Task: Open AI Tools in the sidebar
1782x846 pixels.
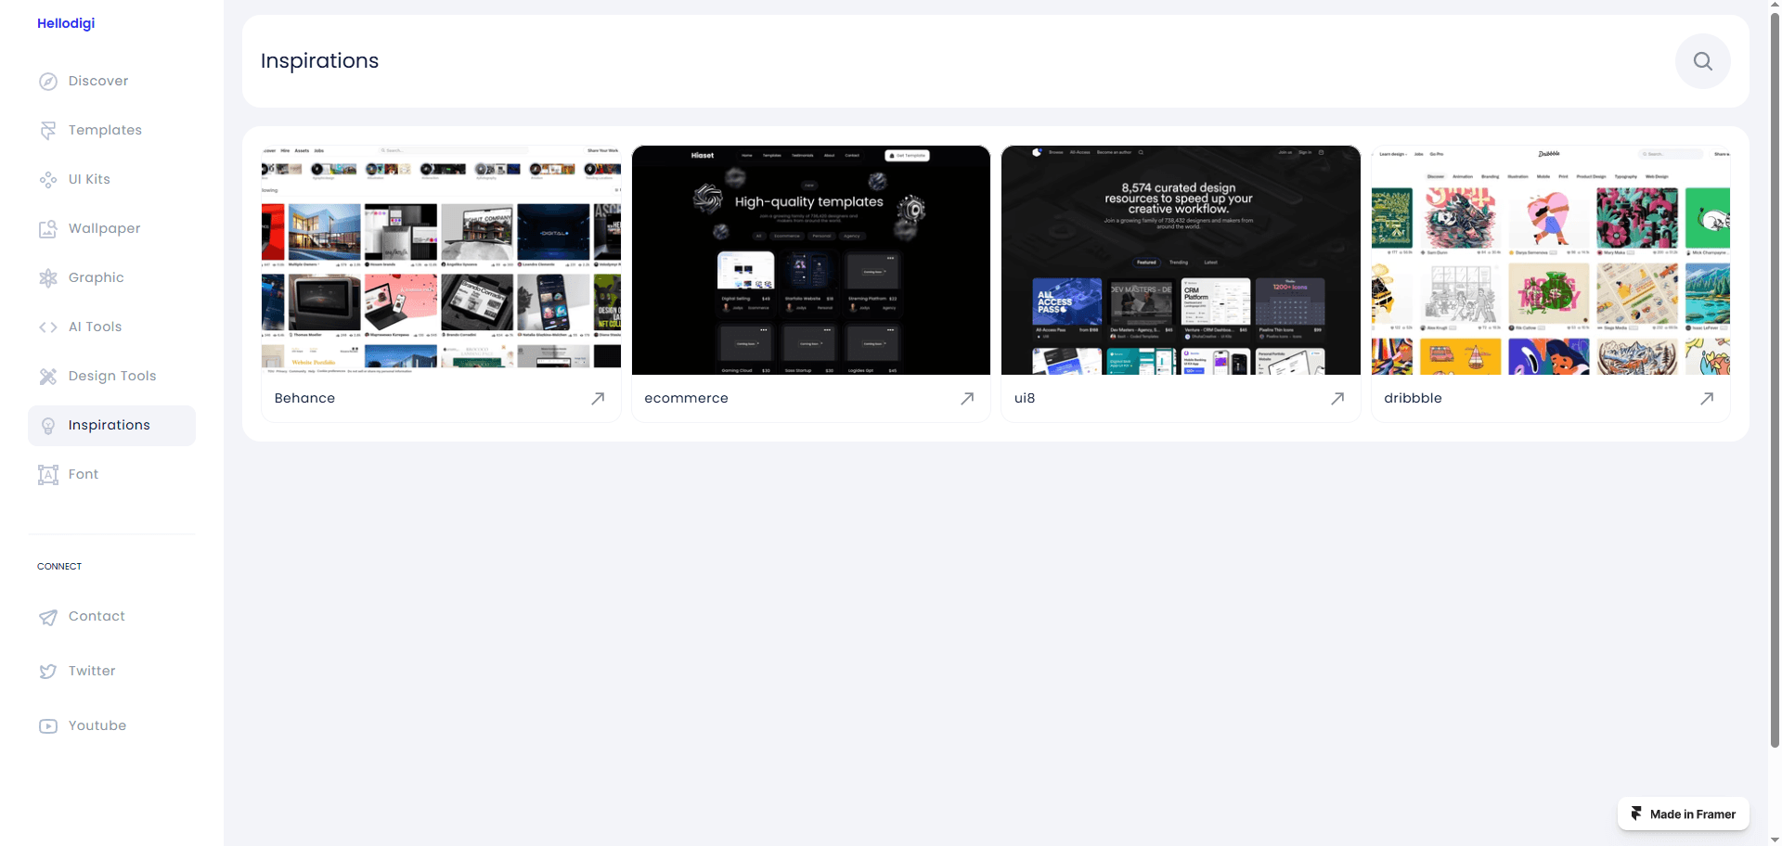Action: (x=111, y=327)
